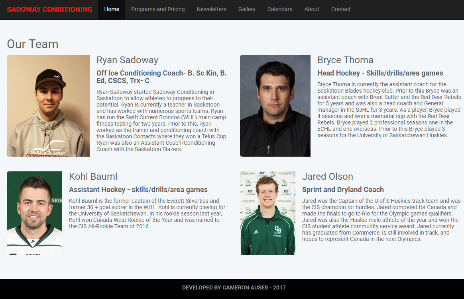This screenshot has width=464, height=299.
Task: Click Jared Olson's profile photo
Action: pyautogui.click(x=267, y=213)
